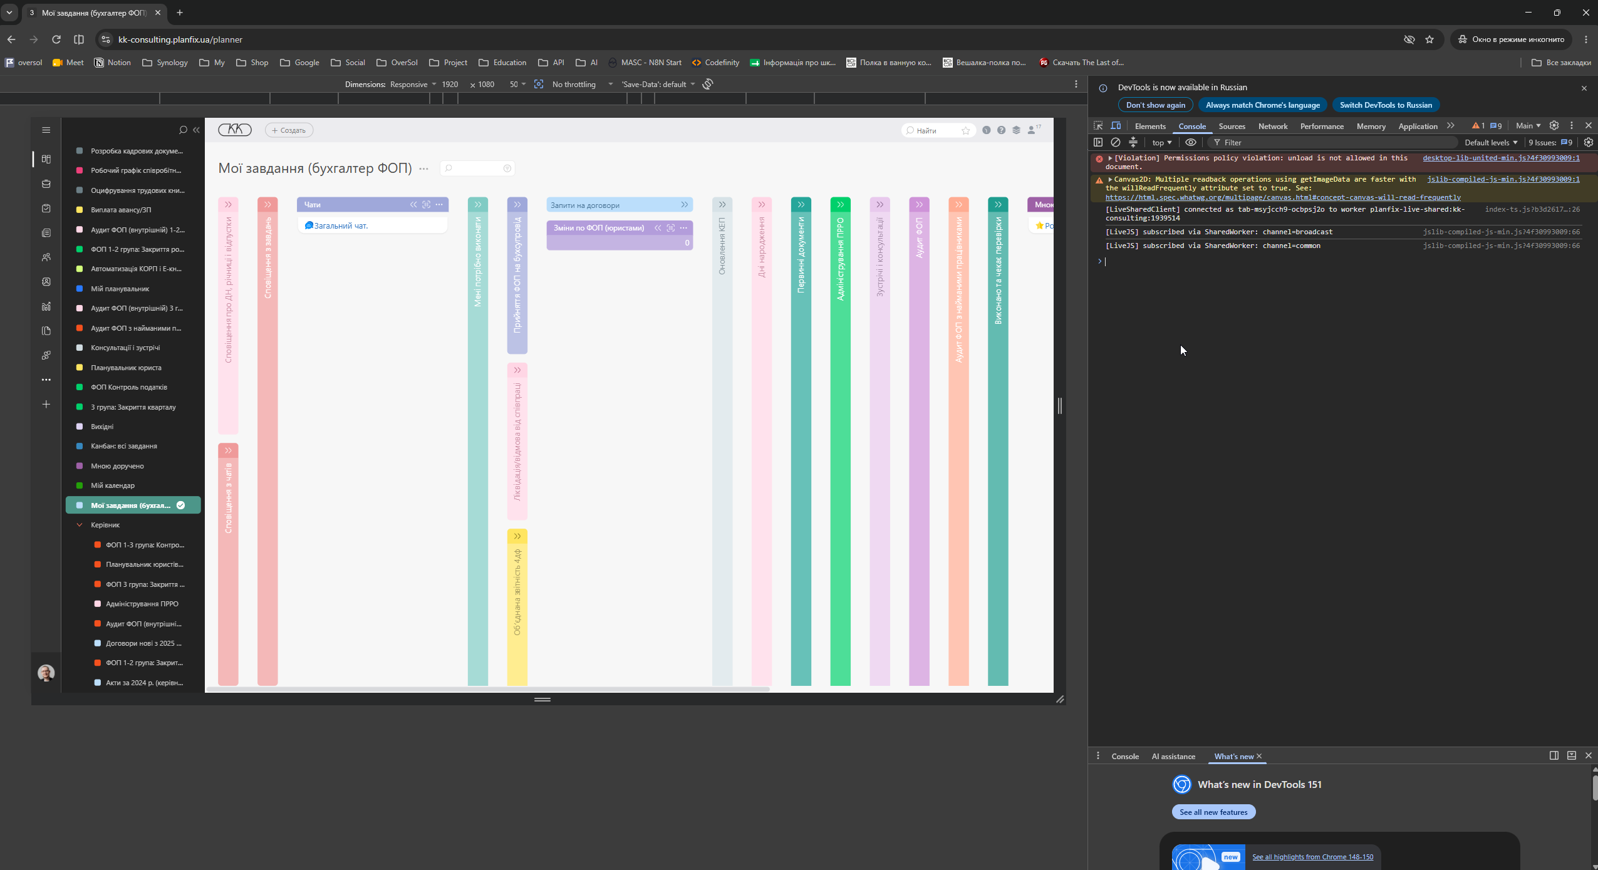
Task: Clear the DevTools console
Action: point(1116,142)
